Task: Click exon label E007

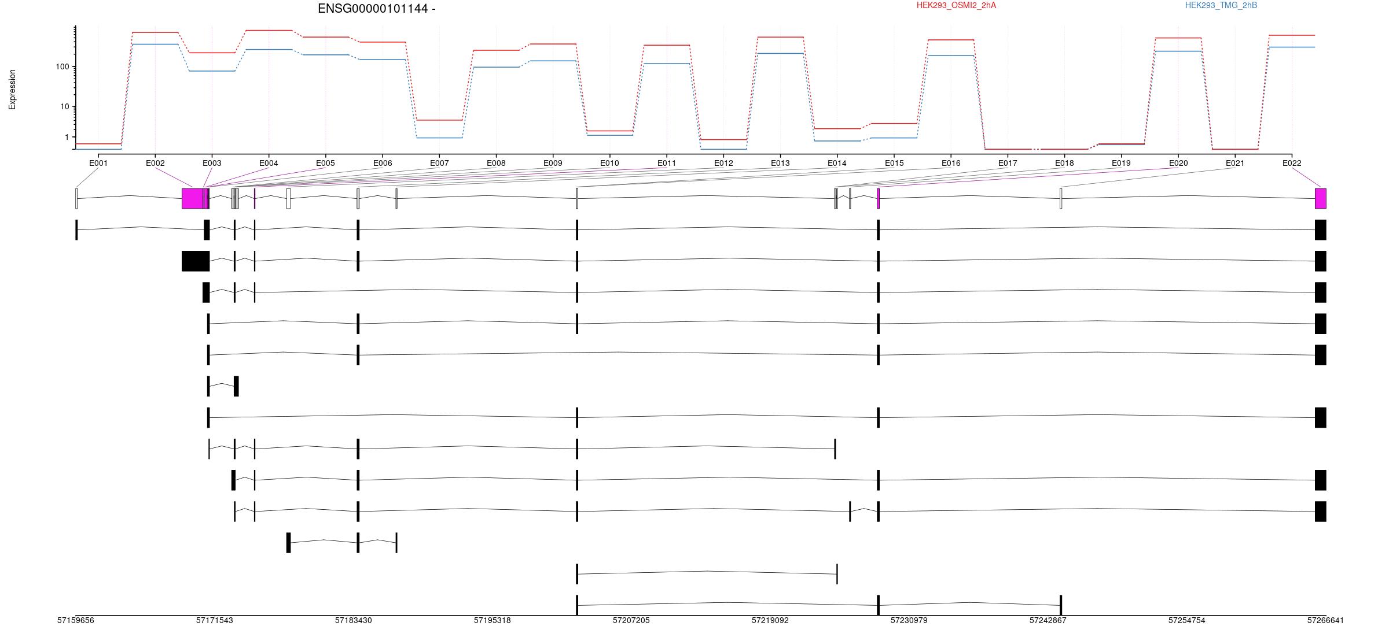Action: (439, 164)
